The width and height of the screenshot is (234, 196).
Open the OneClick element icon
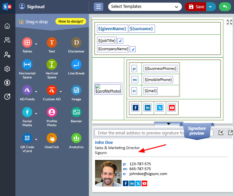click(x=52, y=138)
